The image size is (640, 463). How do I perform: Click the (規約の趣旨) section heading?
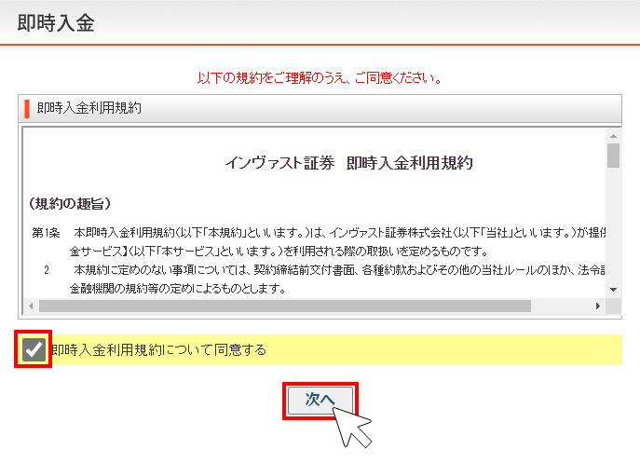pos(70,203)
